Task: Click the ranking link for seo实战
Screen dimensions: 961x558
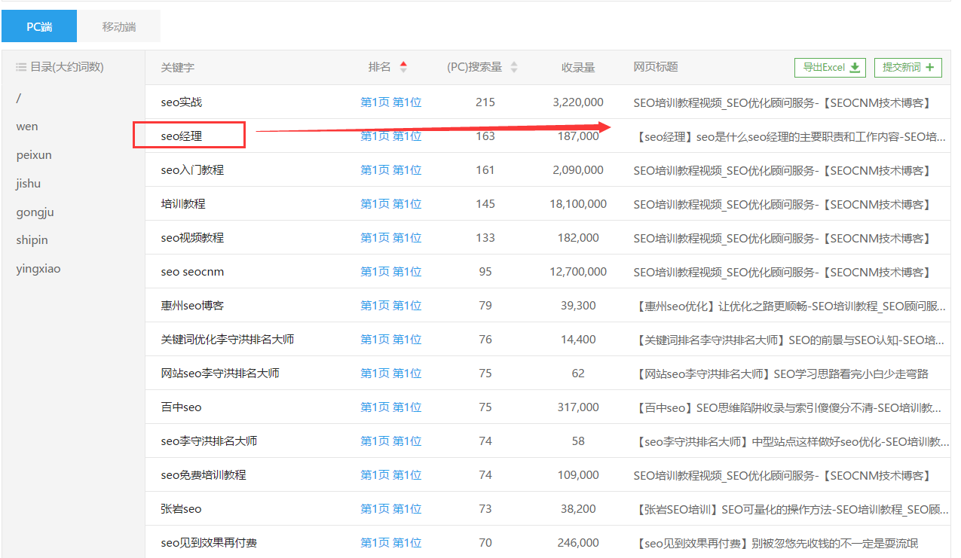Action: [x=390, y=102]
